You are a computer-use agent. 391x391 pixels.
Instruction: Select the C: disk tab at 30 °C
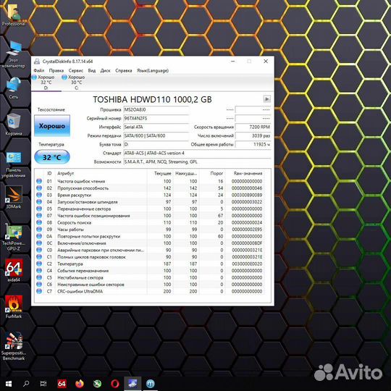click(76, 83)
